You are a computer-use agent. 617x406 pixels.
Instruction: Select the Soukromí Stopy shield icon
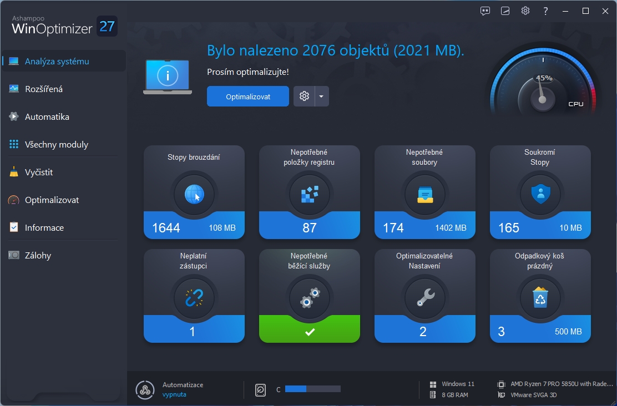[x=540, y=195]
